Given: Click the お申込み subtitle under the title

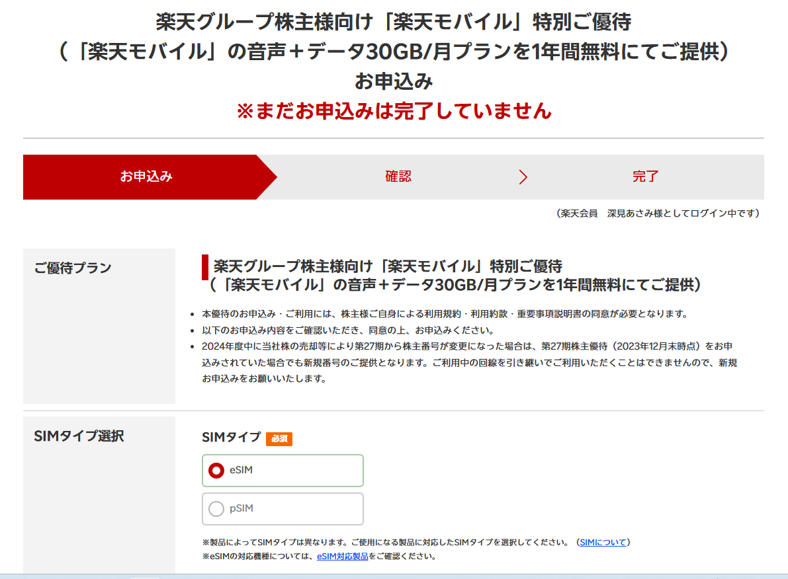Looking at the screenshot, I should pos(394,81).
